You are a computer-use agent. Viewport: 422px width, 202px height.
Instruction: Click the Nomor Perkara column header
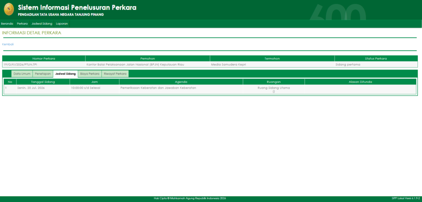(44, 59)
